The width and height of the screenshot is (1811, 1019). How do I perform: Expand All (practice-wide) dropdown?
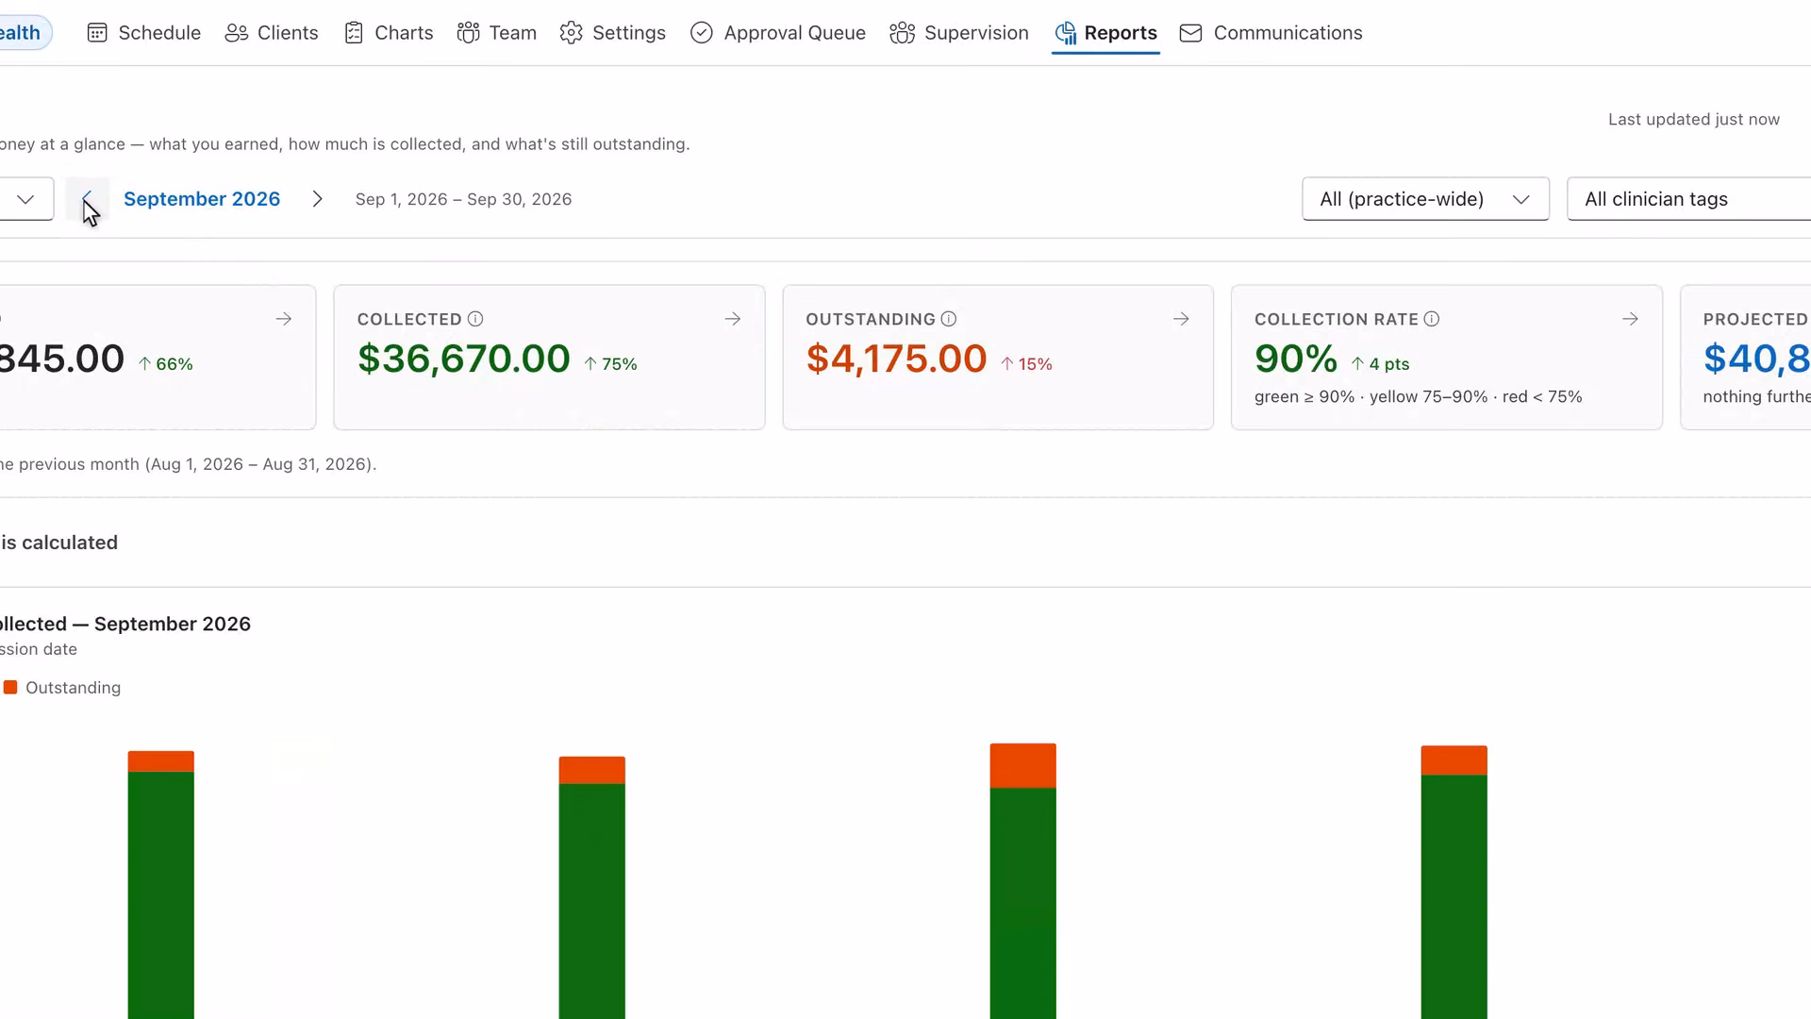tap(1425, 199)
